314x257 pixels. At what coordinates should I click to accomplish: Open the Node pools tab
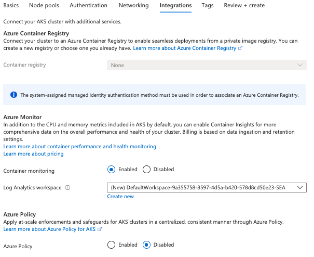pos(44,5)
